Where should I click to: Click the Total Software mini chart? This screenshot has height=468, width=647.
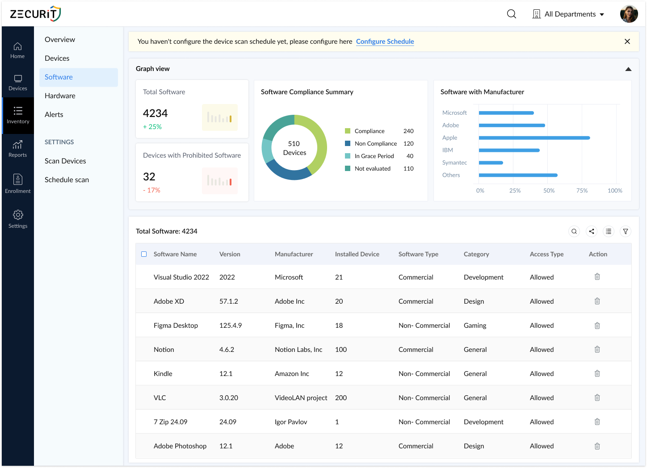tap(220, 117)
